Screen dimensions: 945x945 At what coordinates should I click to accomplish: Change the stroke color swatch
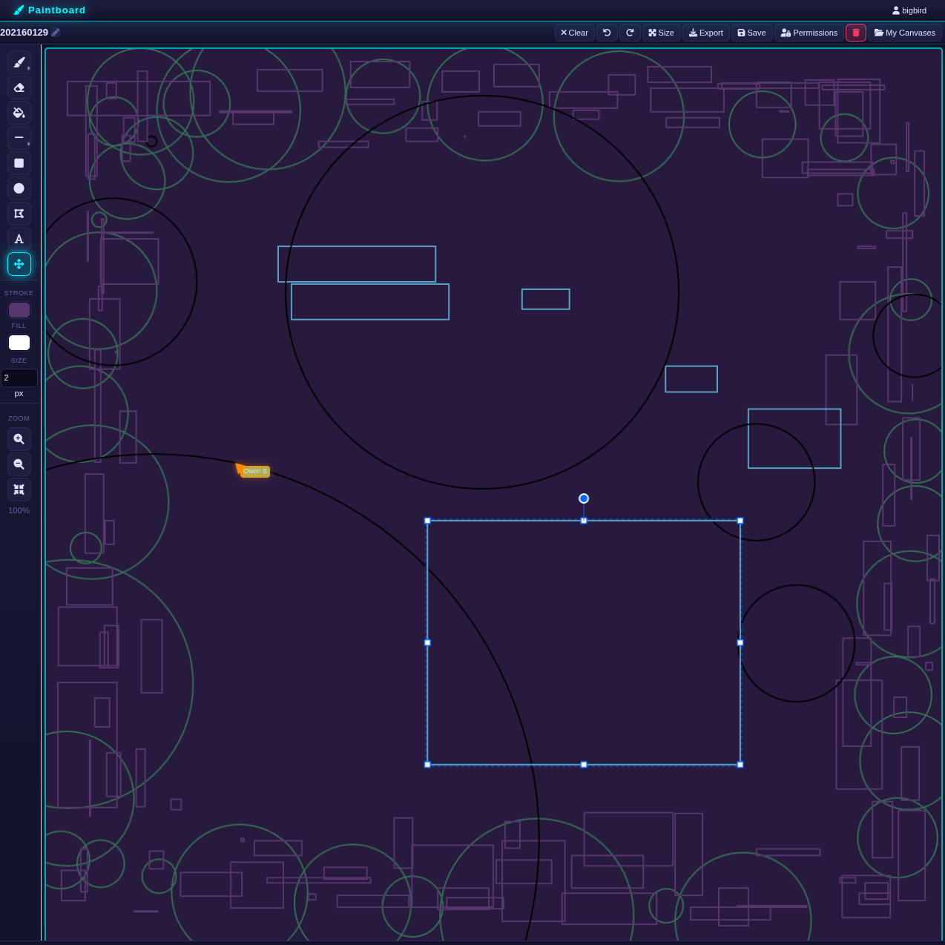(x=19, y=310)
